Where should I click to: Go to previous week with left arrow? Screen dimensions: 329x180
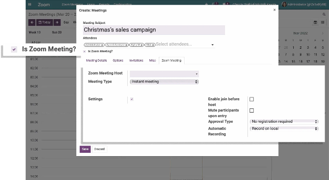pos(32,22)
